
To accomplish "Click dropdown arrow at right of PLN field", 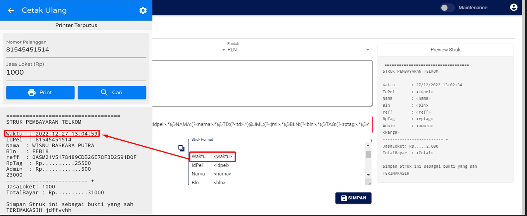I will pyautogui.click(x=368, y=50).
